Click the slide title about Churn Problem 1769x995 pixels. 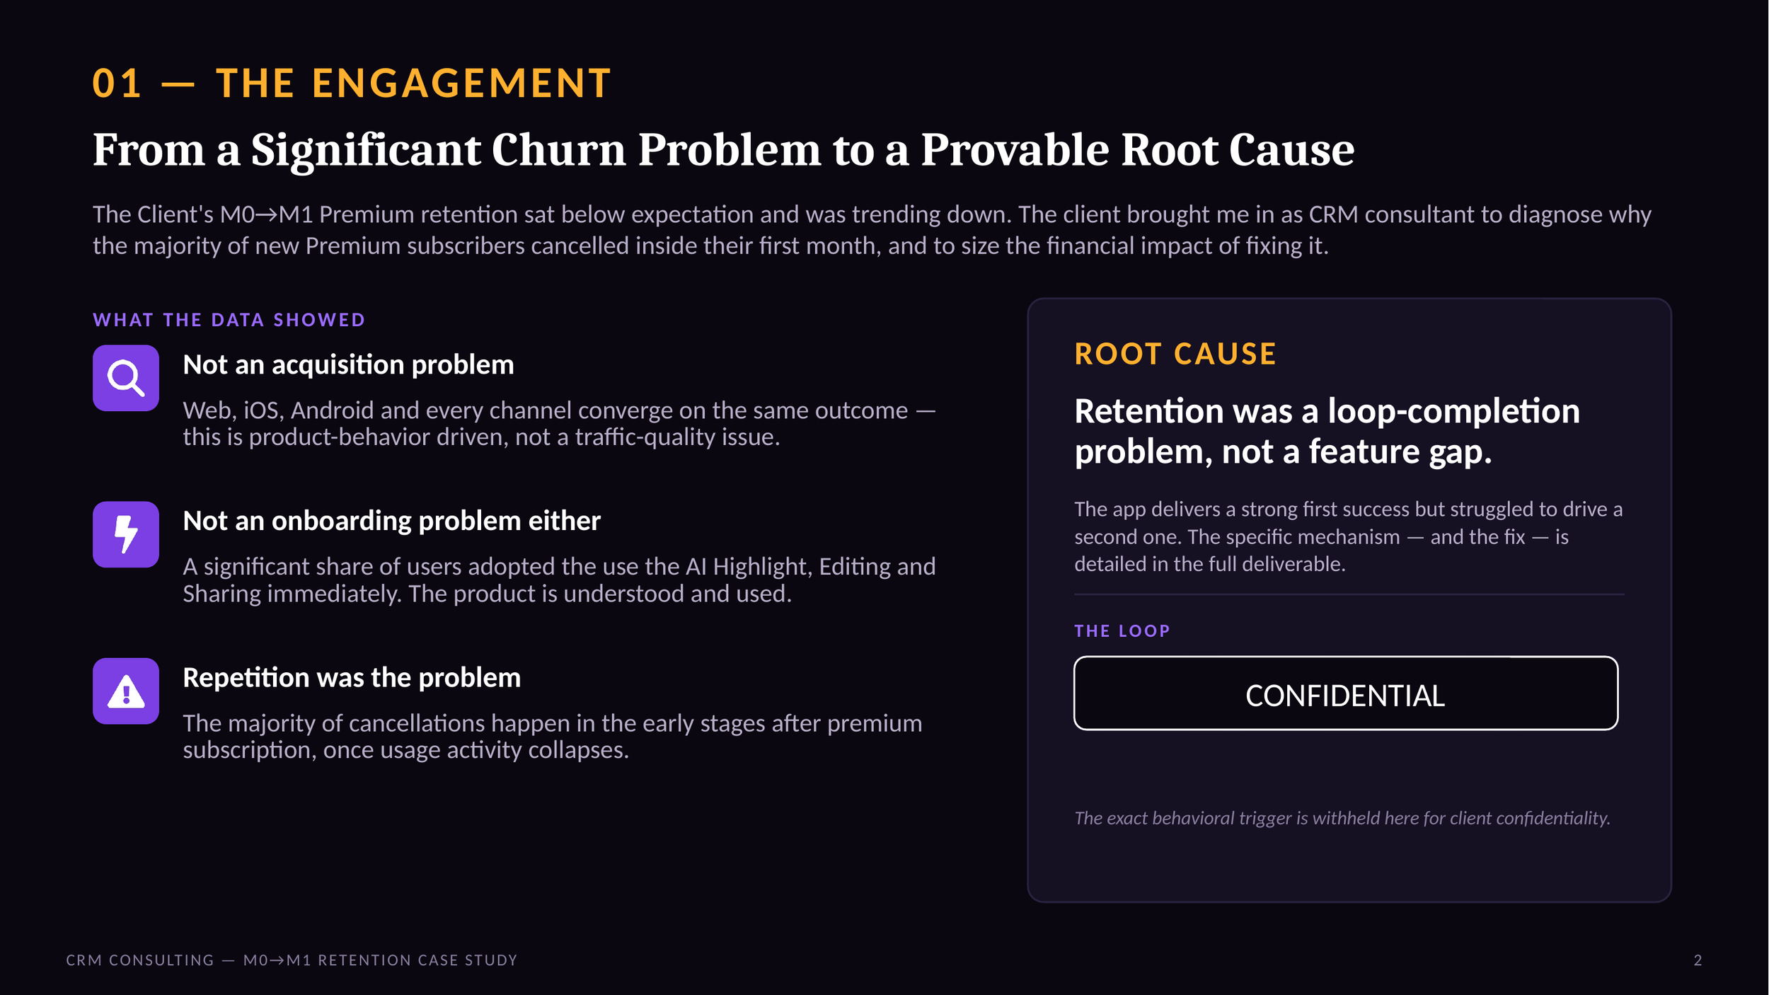(x=723, y=149)
